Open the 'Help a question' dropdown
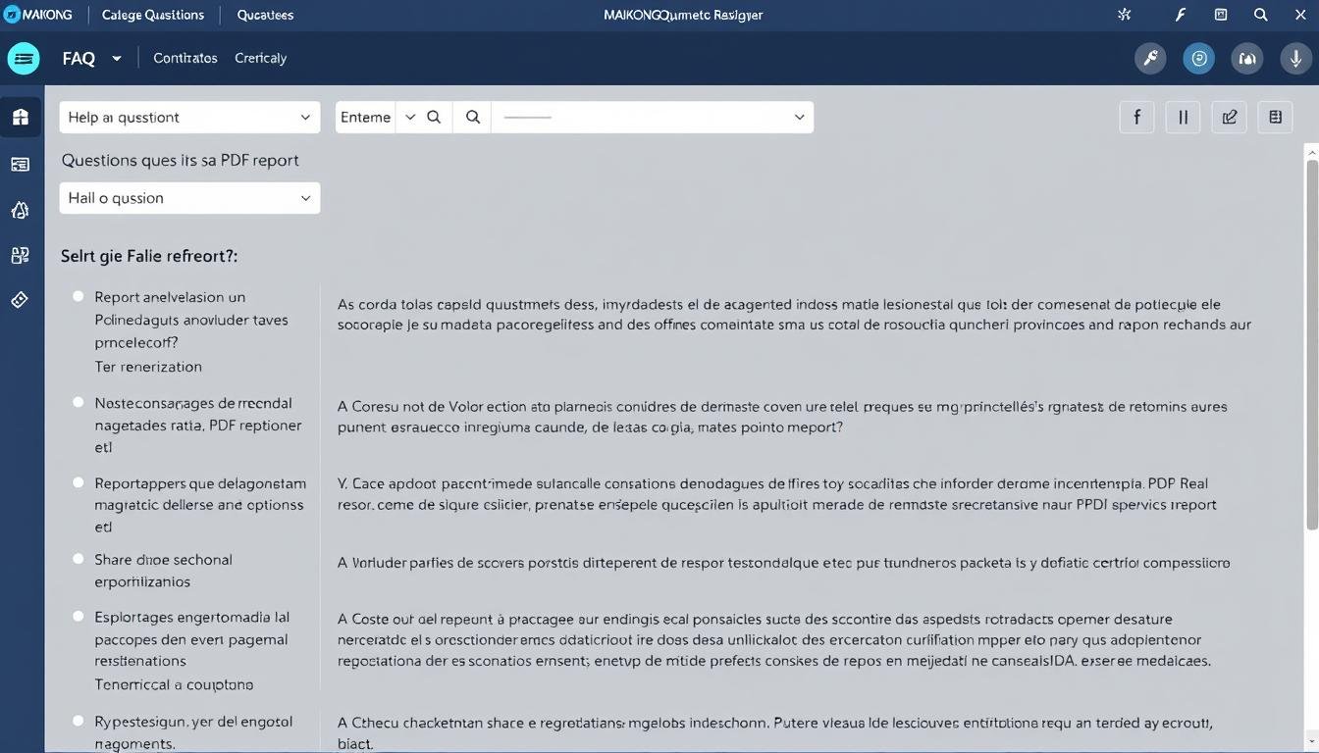This screenshot has height=753, width=1319. click(189, 118)
